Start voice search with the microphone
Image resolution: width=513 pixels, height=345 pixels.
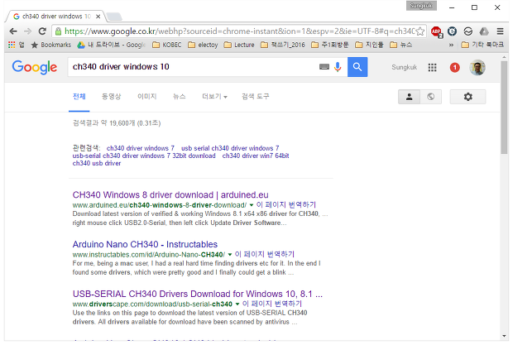coord(338,67)
